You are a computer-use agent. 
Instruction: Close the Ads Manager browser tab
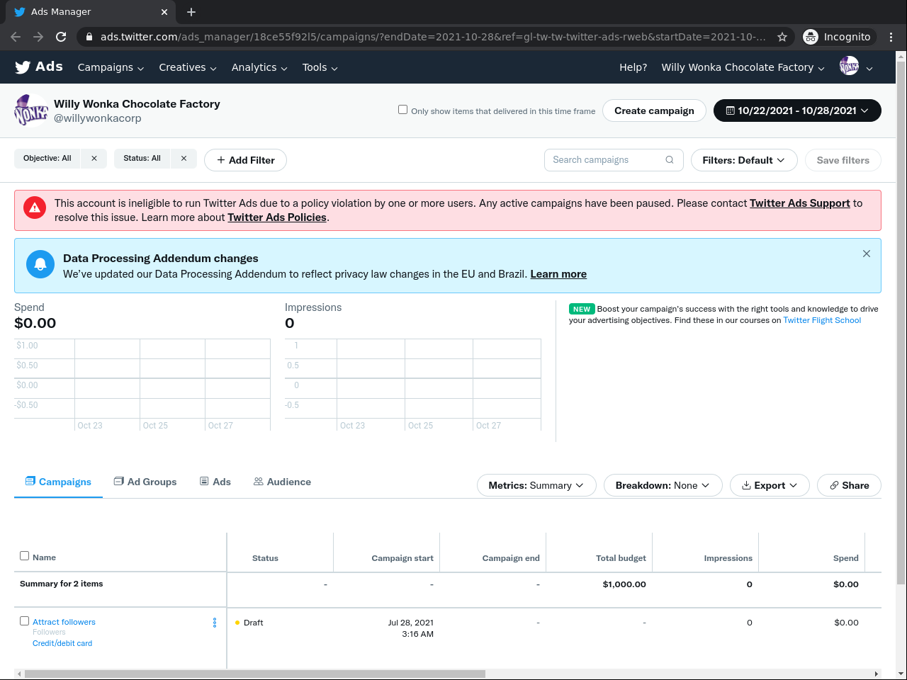(164, 12)
